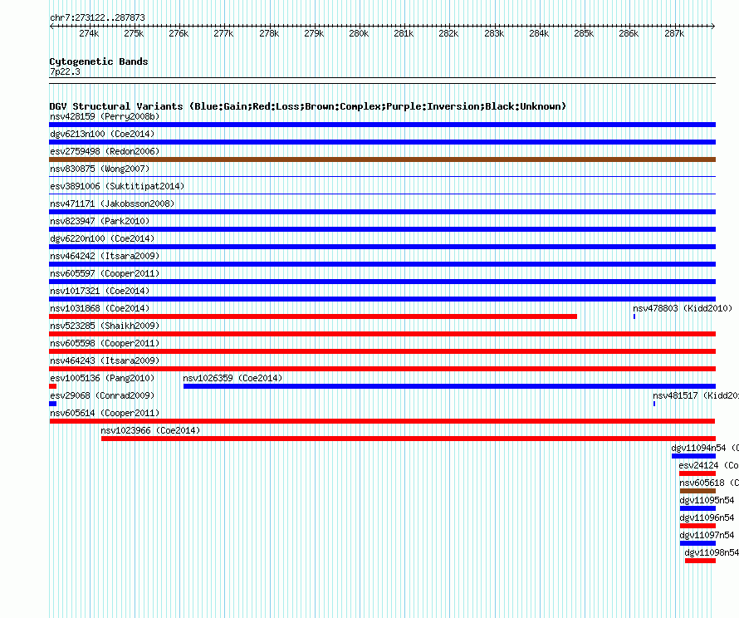Click nsv605598 (Cooper2011) label
The width and height of the screenshot is (739, 618).
click(x=105, y=343)
